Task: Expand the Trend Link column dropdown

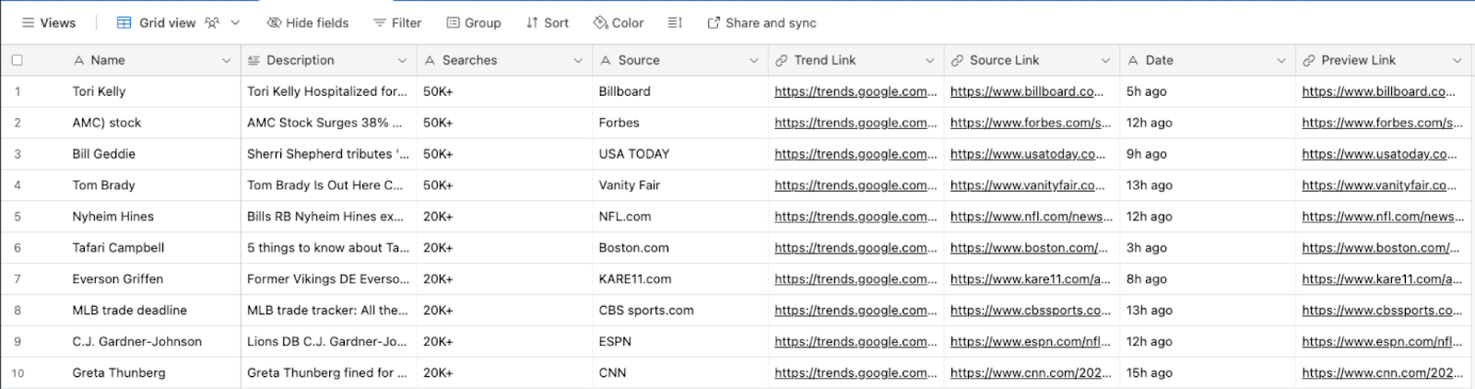Action: [x=929, y=61]
